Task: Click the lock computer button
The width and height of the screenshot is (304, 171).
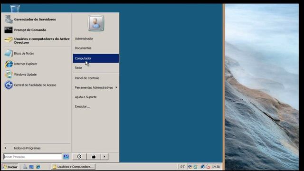Action: tap(94, 157)
